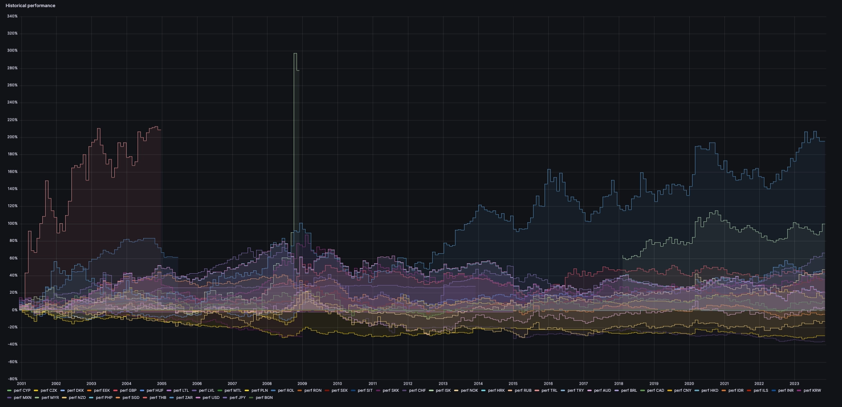Click 'perf PHP' in the legend
The width and height of the screenshot is (842, 407).
[104, 397]
